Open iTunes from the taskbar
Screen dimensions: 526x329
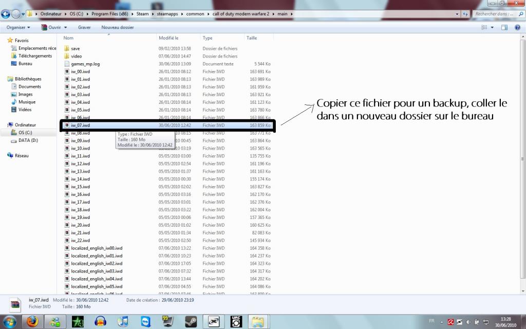123,322
